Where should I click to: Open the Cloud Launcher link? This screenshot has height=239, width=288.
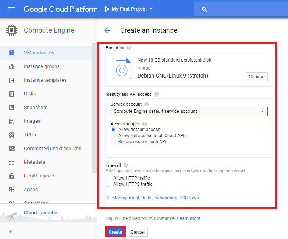coord(42,213)
